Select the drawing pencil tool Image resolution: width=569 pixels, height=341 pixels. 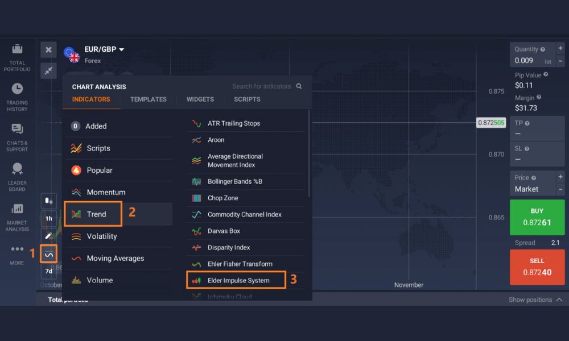[49, 235]
